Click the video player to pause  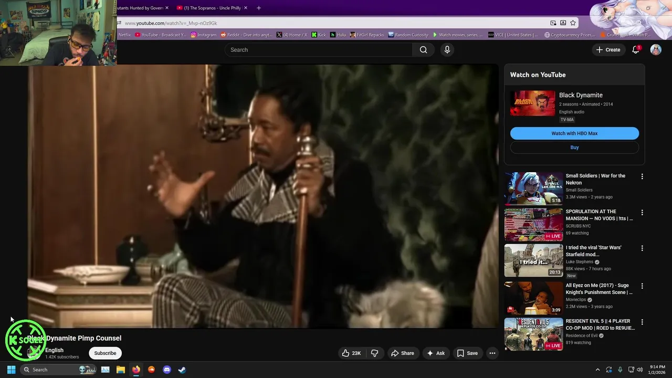(262, 196)
